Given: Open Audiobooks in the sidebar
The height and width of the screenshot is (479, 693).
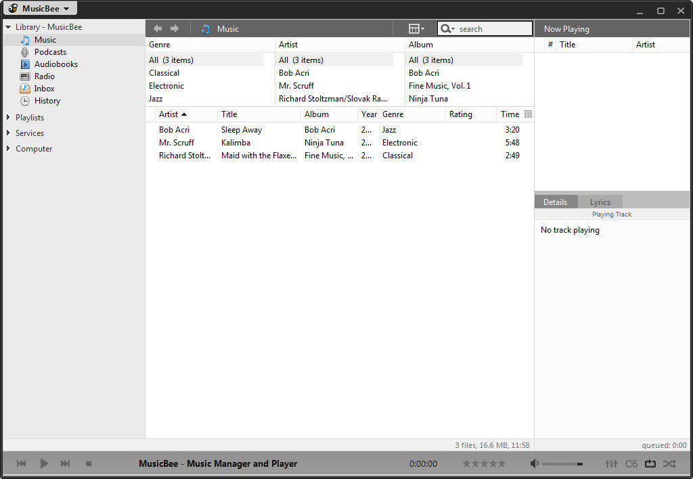Looking at the screenshot, I should tap(56, 64).
